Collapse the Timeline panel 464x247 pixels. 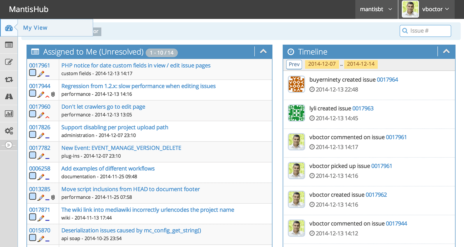(446, 52)
